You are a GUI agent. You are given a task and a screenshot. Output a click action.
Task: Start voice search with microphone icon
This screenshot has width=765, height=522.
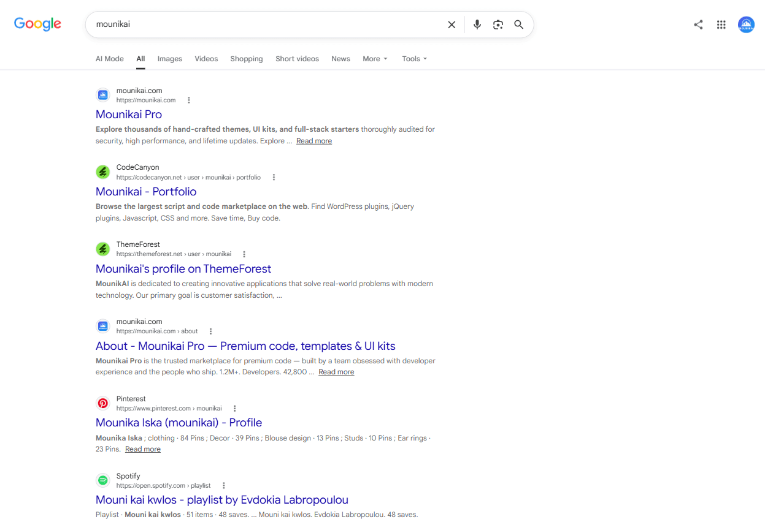coord(477,25)
